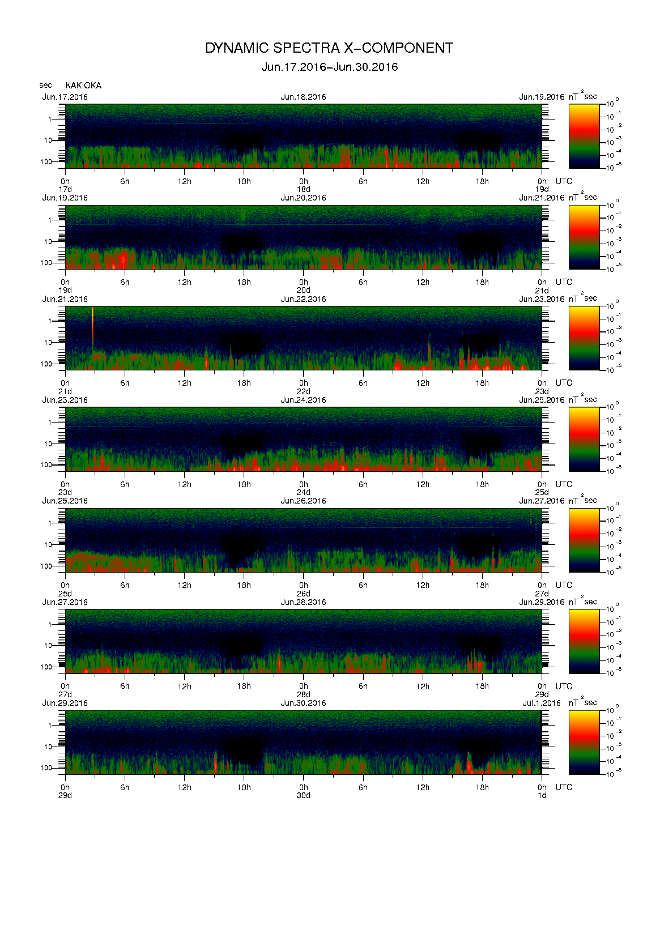Viewport: 660px width, 951px height.
Task: Open the Jun.19-20 spectrogram panel
Action: click(304, 237)
